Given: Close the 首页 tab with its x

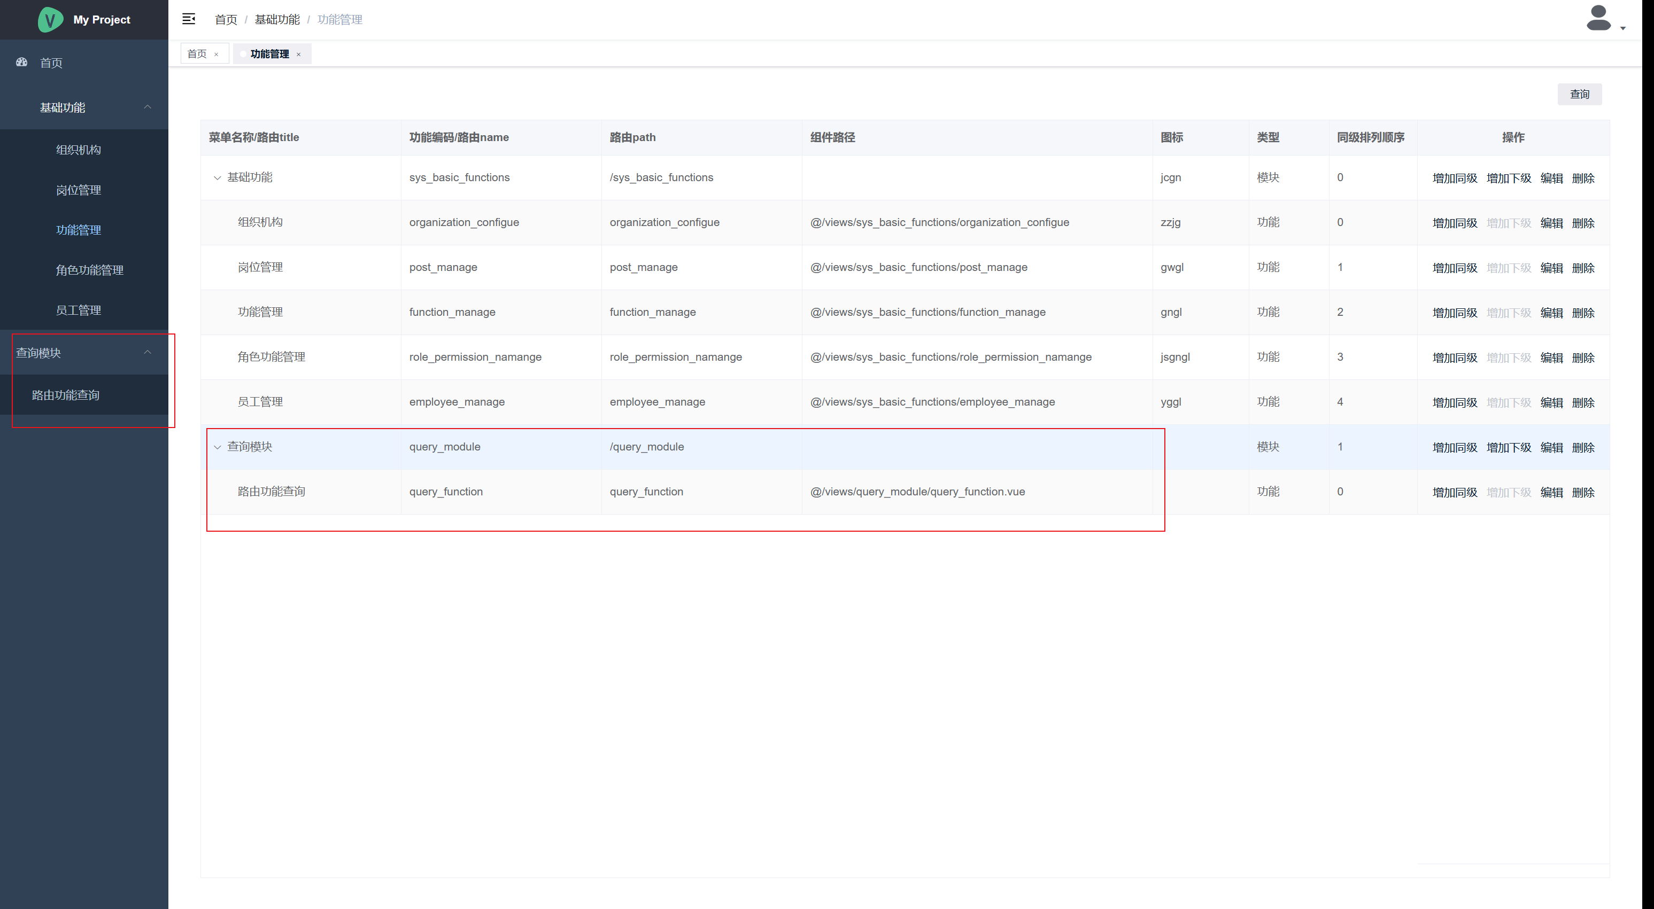Looking at the screenshot, I should click(x=217, y=55).
